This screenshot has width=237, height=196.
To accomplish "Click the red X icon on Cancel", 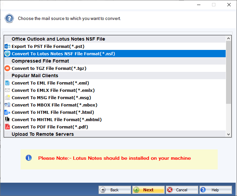I will 170,190.
